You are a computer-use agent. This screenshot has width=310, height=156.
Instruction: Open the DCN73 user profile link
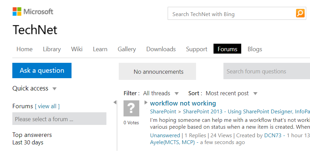[273, 135]
